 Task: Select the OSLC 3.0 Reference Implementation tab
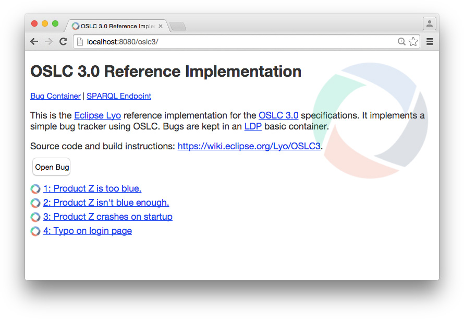118,26
